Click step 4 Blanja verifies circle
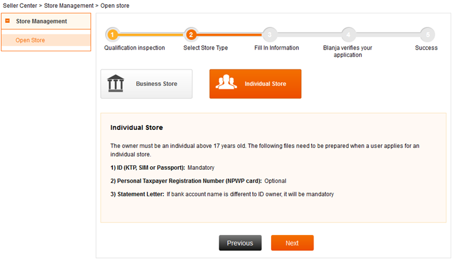 pos(349,35)
